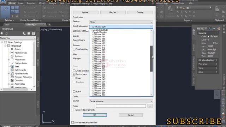Click the Donate button

point(140,12)
